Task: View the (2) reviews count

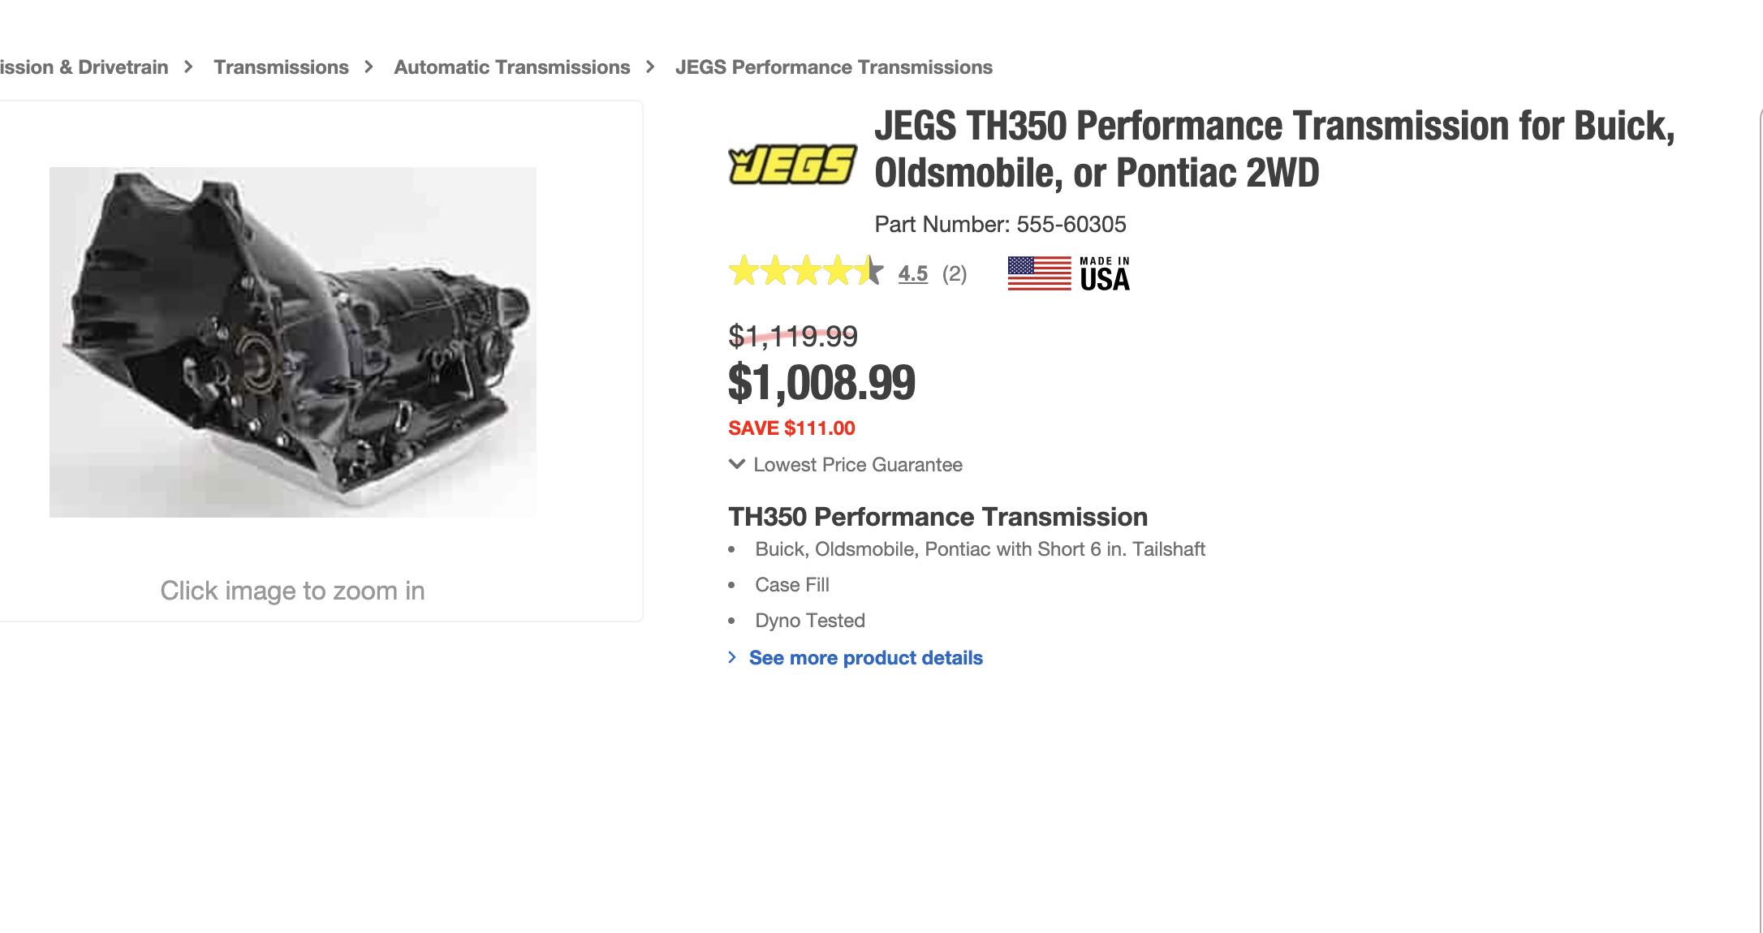Action: [955, 274]
